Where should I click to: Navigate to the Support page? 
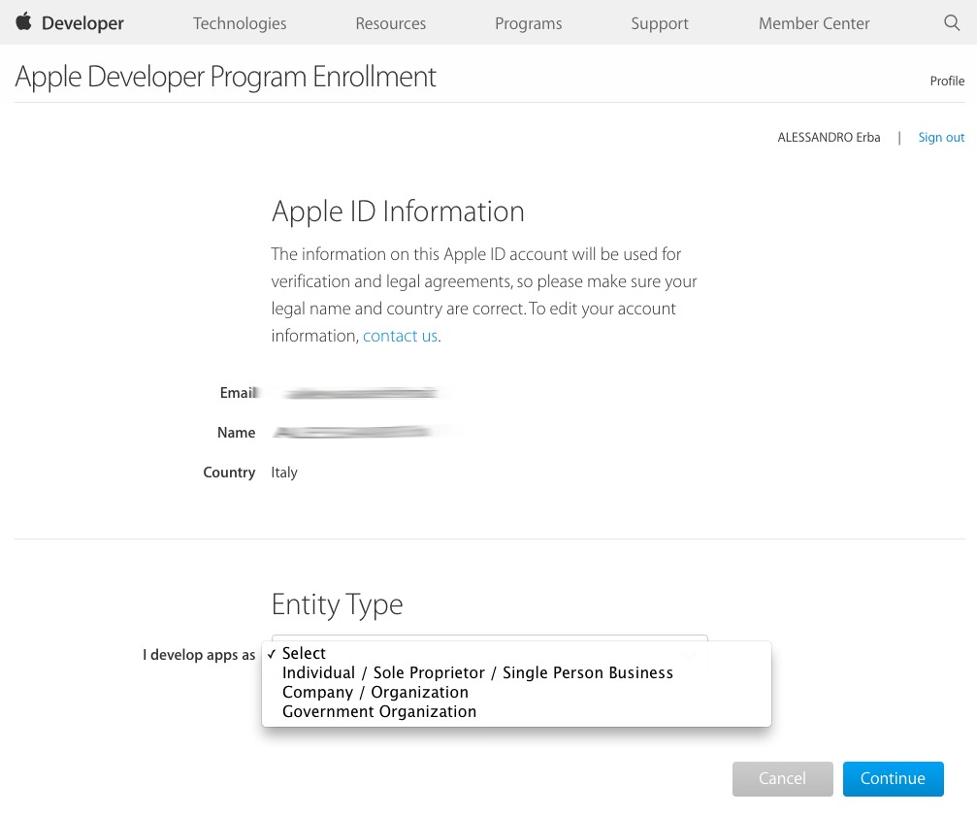coord(660,23)
